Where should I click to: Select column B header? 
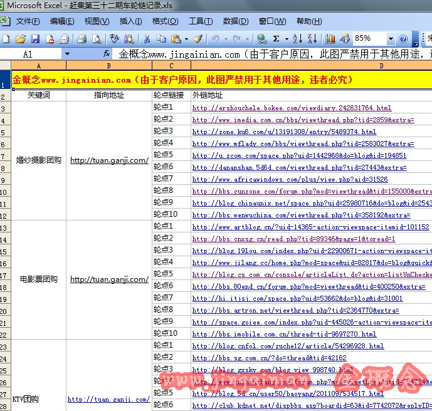click(x=108, y=66)
